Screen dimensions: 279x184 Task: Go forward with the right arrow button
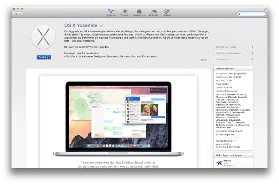click(21, 14)
